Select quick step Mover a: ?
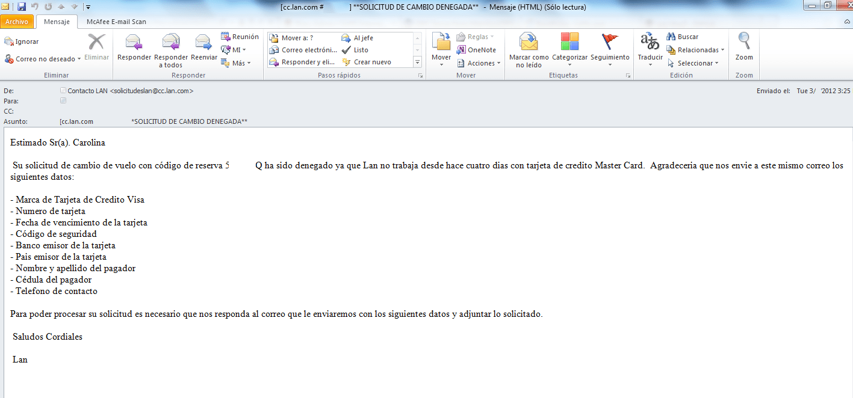Image resolution: width=853 pixels, height=398 pixels. click(x=291, y=38)
